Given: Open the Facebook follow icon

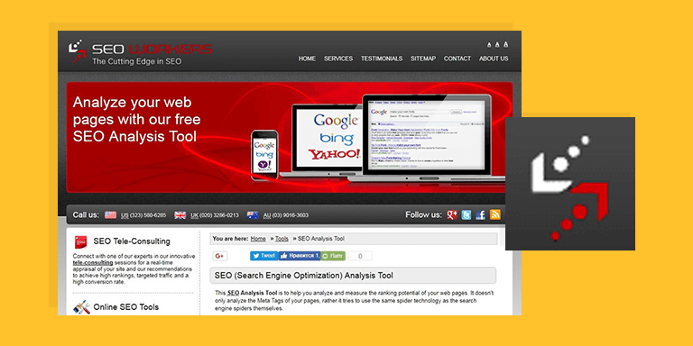Looking at the screenshot, I should [481, 215].
